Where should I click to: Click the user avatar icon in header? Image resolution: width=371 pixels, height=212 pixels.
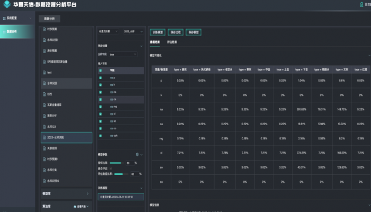coord(362,5)
